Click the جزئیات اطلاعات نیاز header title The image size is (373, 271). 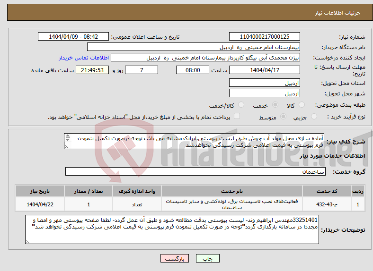pos(338,13)
